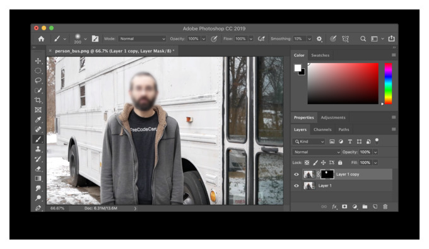429x249 pixels.
Task: Create new adjustment layer icon
Action: 355,207
